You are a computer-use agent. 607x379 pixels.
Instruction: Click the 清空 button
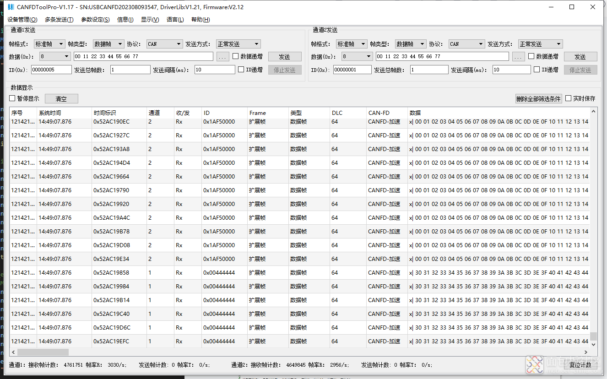pos(61,98)
